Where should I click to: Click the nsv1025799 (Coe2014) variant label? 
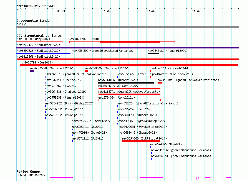pos(36,62)
